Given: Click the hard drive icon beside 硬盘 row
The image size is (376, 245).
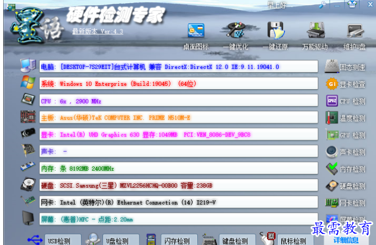Looking at the screenshot, I should 28,184.
